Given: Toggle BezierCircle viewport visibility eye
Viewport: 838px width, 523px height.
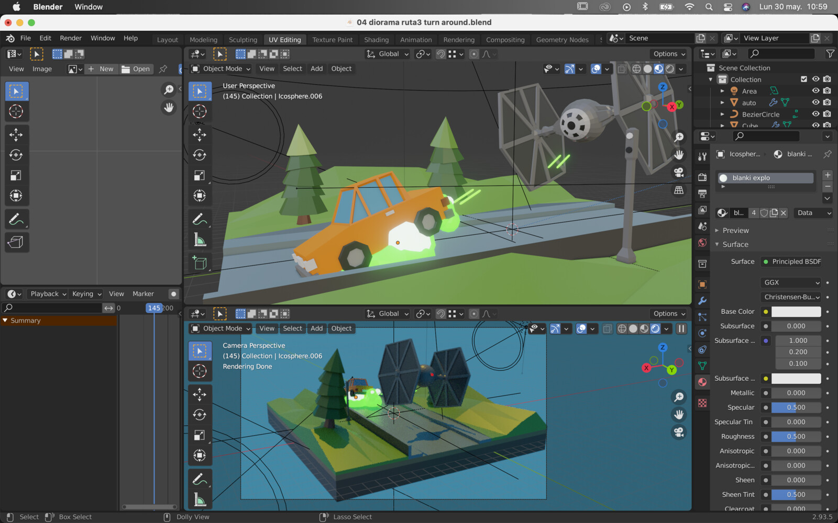Looking at the screenshot, I should [x=815, y=113].
